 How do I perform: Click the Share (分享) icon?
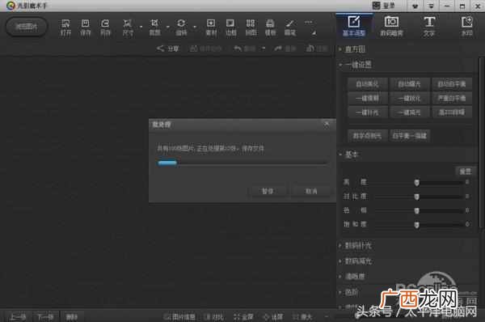160,49
